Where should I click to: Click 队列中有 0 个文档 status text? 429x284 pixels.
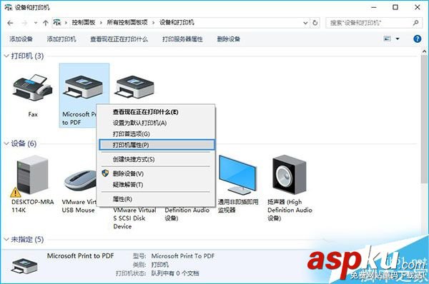tap(175, 273)
